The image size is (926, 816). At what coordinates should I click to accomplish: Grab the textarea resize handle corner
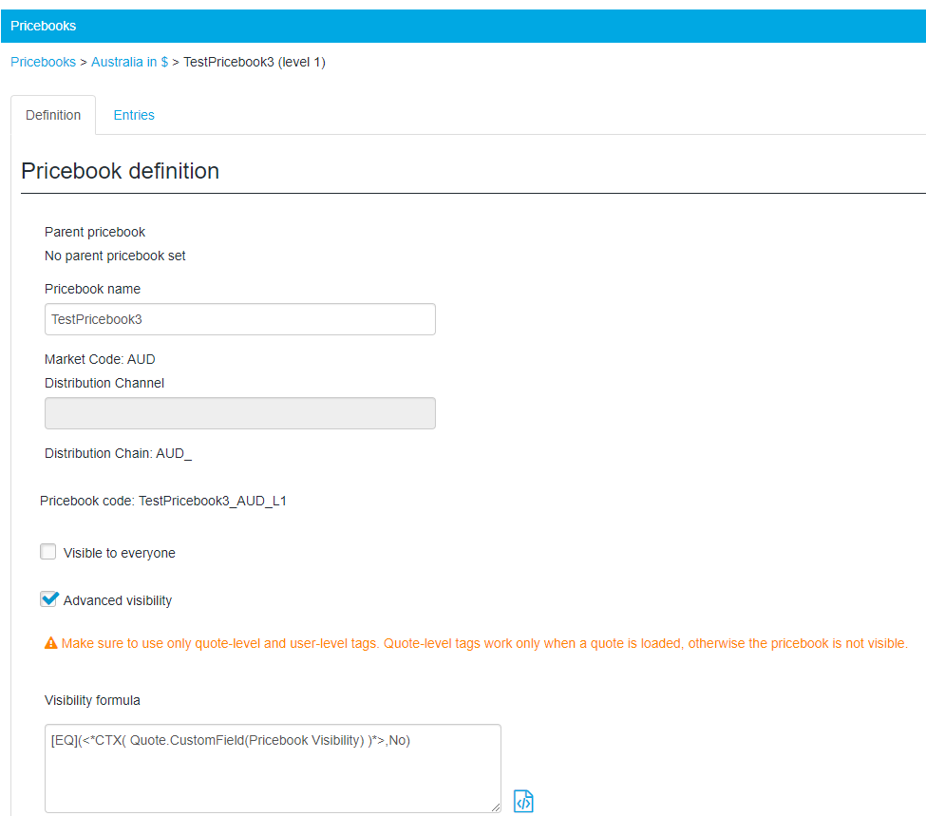(496, 807)
